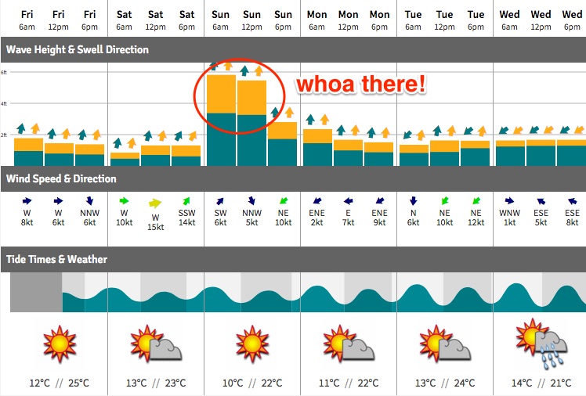
Task: Click the green wind arrow above Sunday's NE 10kt
Action: point(284,201)
